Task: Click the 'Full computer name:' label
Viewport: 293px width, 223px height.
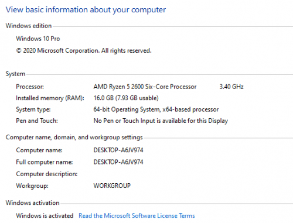Action: [x=45, y=162]
